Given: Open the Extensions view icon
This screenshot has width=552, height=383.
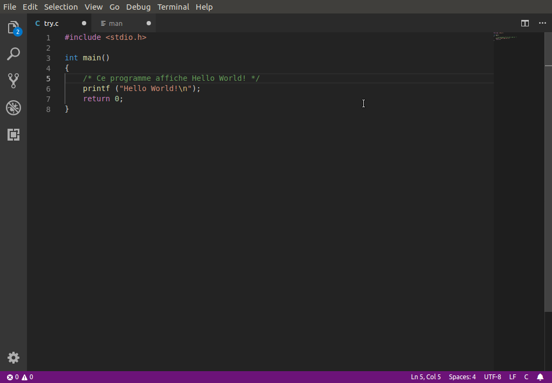Looking at the screenshot, I should [x=13, y=135].
